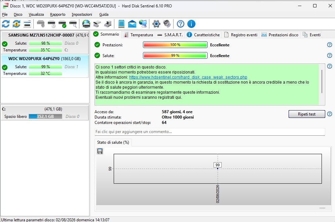This screenshot has height=222, width=335.
Task: Click 'Eccellente' beside the Prestazioni bar
Action: click(x=220, y=45)
